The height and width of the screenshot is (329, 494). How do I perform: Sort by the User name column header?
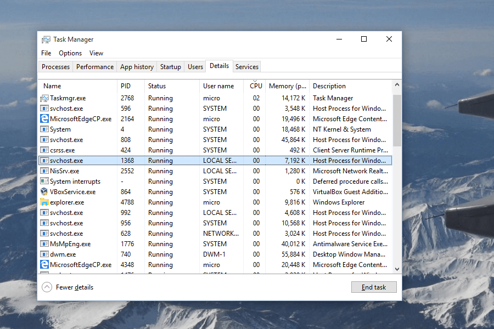(x=222, y=86)
